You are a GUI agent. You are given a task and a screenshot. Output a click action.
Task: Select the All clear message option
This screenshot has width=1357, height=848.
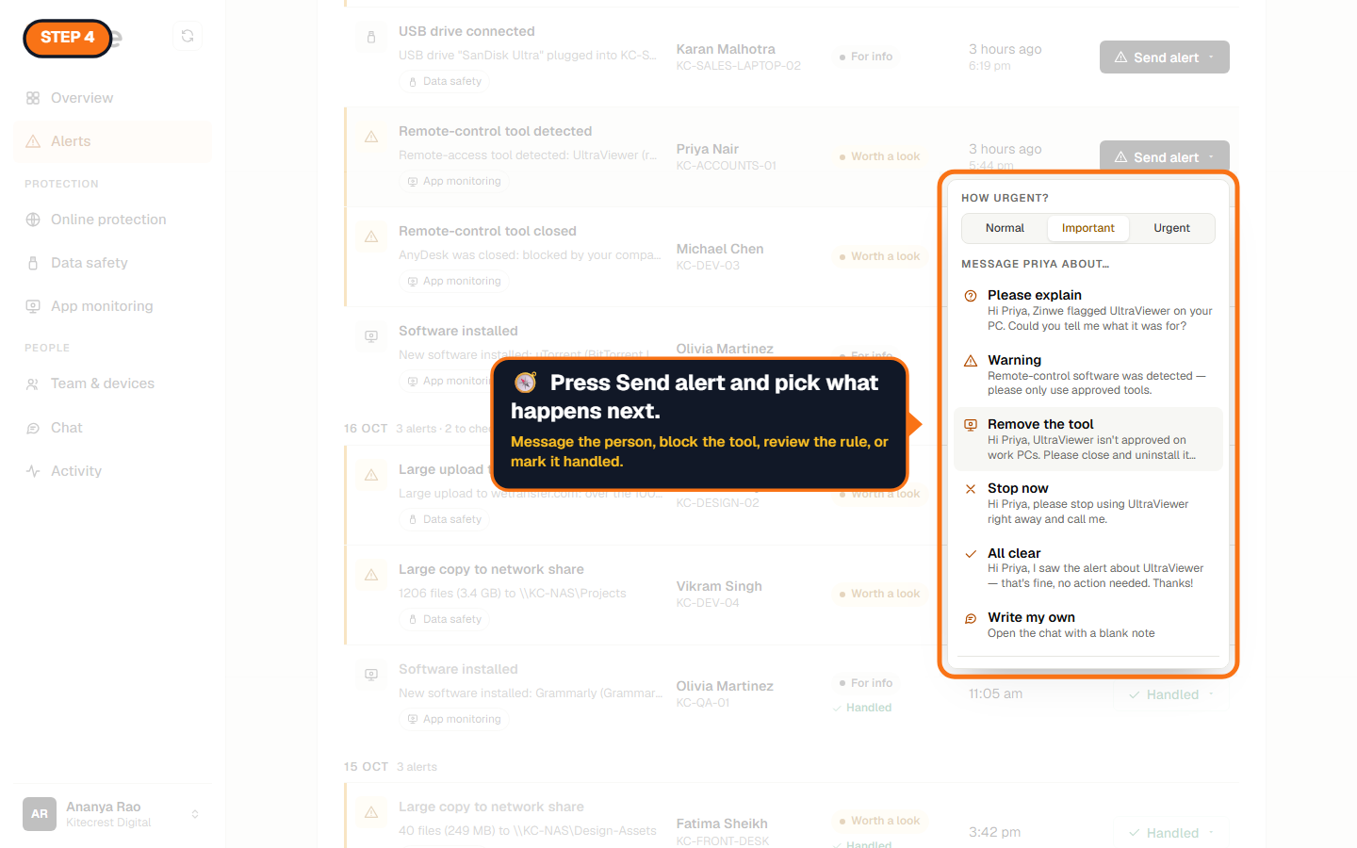(1088, 568)
